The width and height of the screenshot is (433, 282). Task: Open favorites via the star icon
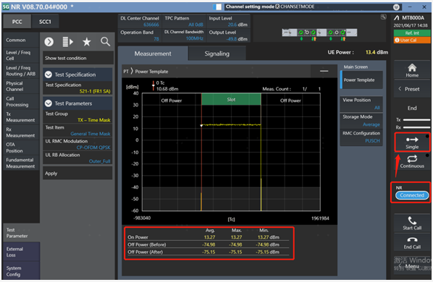pos(86,42)
